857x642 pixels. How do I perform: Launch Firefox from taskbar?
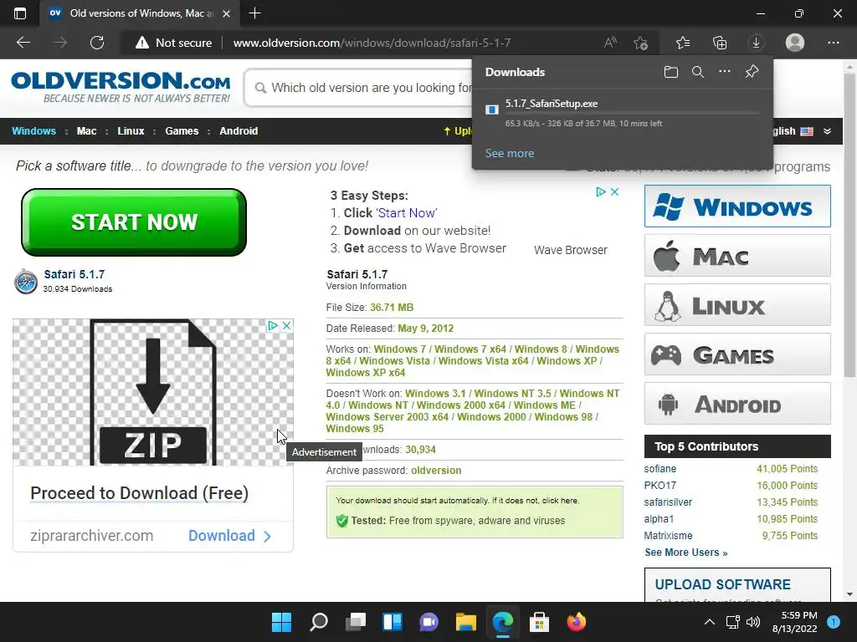pos(576,622)
